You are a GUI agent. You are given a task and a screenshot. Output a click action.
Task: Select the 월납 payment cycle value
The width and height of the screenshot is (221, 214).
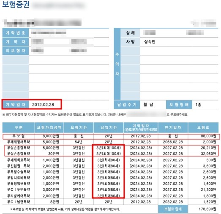[x=148, y=105]
